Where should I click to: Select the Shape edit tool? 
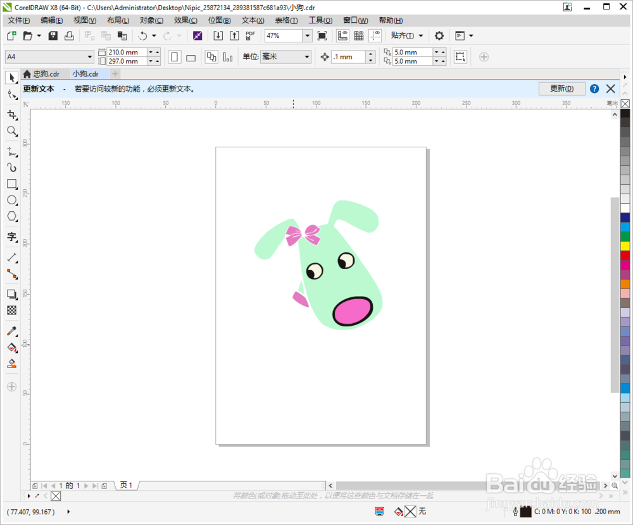click(x=11, y=95)
